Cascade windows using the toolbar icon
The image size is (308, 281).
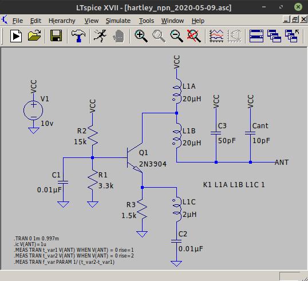(x=274, y=36)
